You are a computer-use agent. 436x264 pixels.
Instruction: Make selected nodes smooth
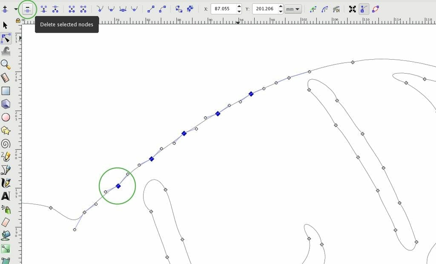(112, 9)
